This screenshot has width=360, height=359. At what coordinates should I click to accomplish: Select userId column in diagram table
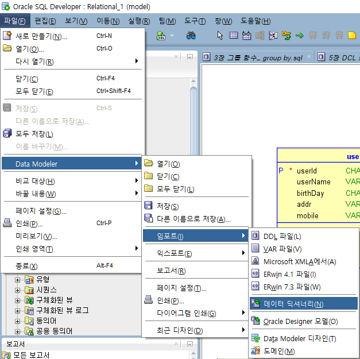point(307,171)
